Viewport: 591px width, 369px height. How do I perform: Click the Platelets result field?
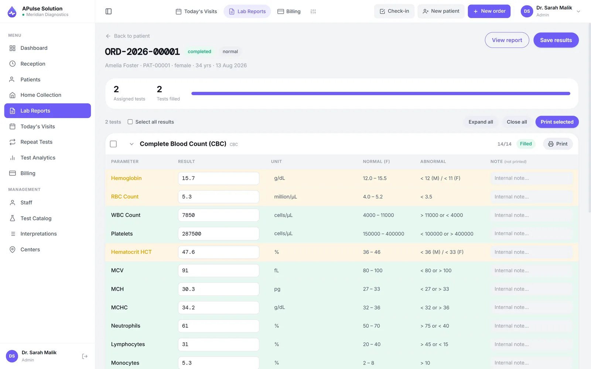tap(219, 234)
